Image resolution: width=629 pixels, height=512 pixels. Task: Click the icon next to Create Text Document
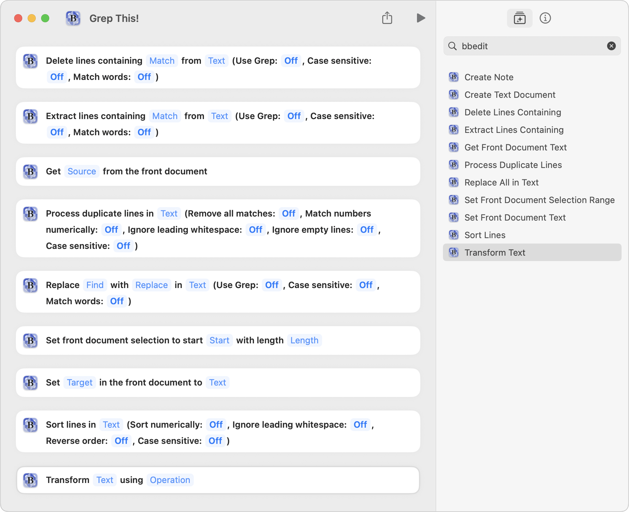pos(454,95)
